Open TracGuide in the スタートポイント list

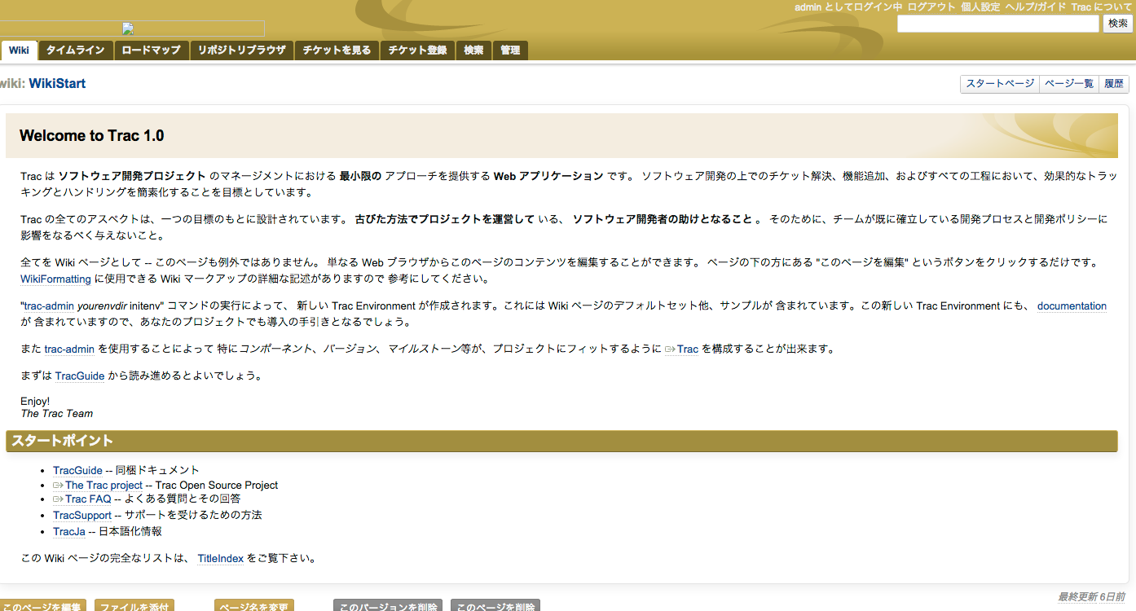77,471
